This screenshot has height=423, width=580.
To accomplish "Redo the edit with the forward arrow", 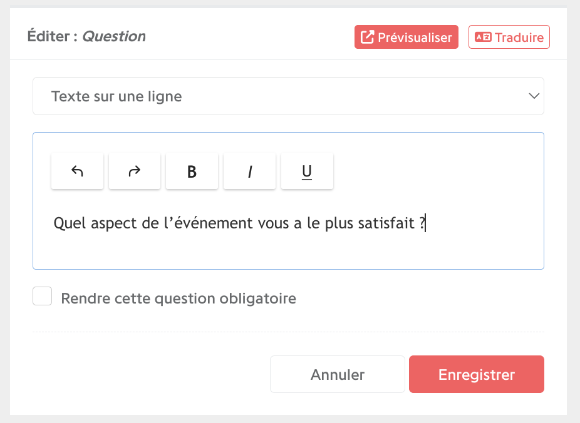I will [135, 171].
